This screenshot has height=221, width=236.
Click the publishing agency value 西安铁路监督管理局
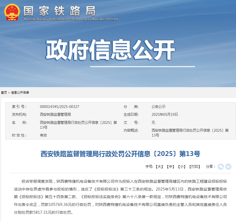(55, 115)
